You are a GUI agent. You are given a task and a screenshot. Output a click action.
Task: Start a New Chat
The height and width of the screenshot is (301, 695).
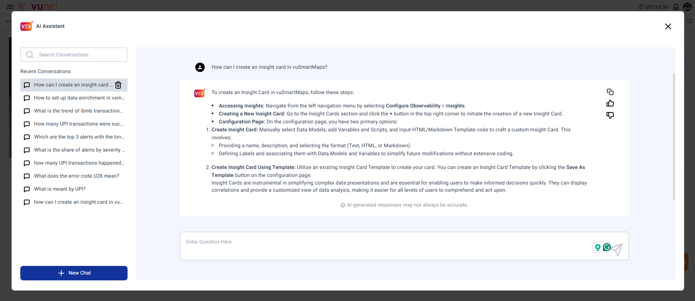point(74,273)
